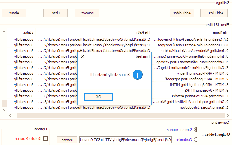The width and height of the screenshot is (232, 145).
Task: Click the OK button in Finished dialog
Action: (x=98, y=97)
